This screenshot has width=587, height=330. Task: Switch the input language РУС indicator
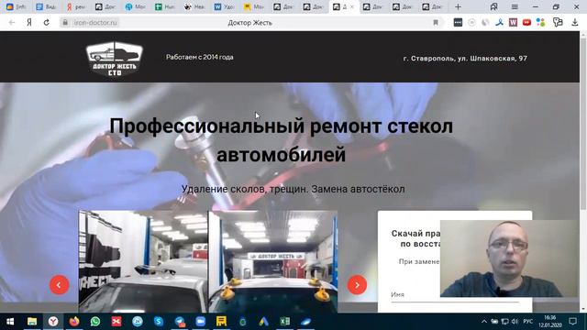click(528, 322)
